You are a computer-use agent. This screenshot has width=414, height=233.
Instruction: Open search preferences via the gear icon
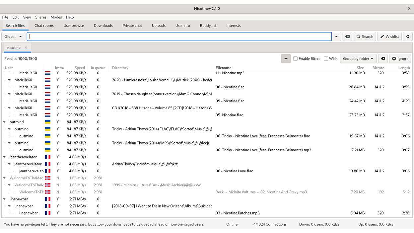coord(408,37)
